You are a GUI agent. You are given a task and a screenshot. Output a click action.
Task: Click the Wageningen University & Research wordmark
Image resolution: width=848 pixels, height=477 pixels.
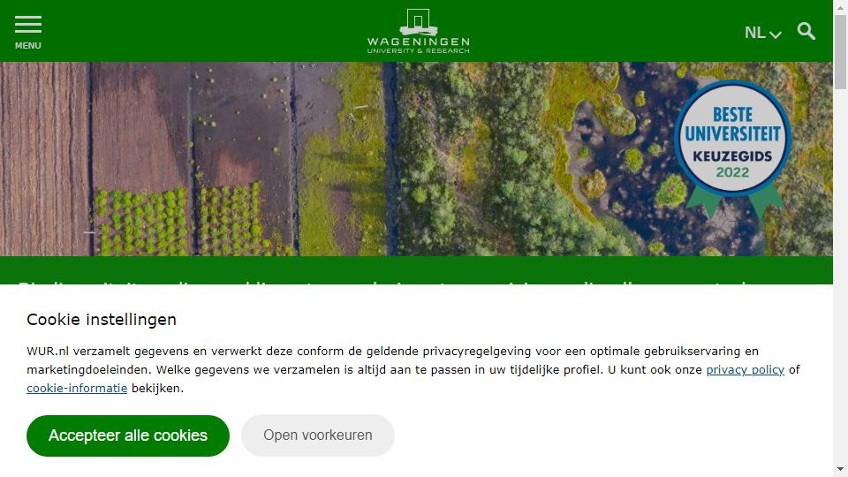(x=418, y=45)
